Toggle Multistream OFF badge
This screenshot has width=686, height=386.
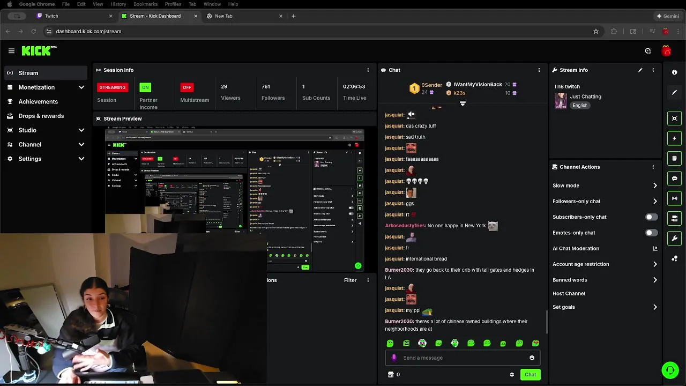coord(187,87)
